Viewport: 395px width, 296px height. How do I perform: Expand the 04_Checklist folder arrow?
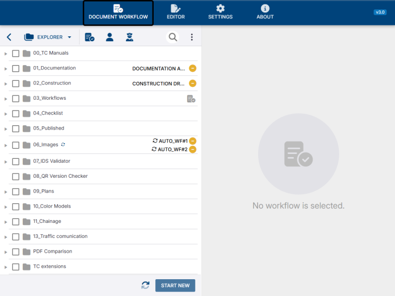coord(5,114)
